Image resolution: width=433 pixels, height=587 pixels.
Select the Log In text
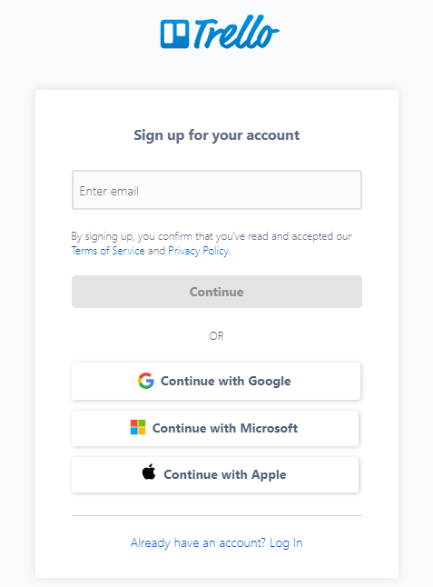(286, 542)
